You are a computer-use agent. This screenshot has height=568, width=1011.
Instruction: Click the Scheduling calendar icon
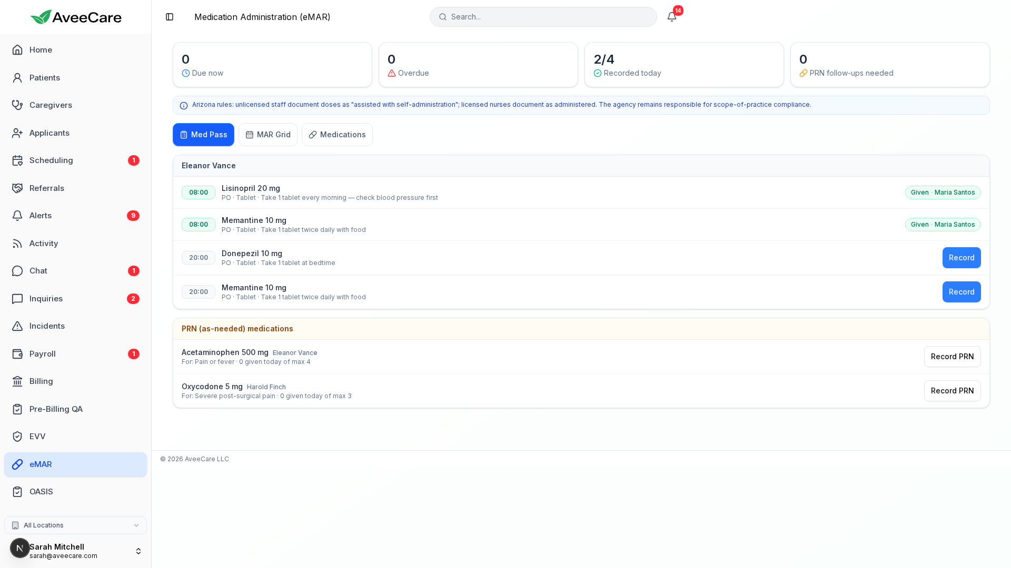pyautogui.click(x=17, y=160)
